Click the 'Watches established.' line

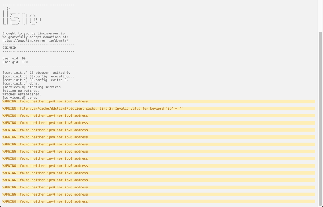point(22,94)
